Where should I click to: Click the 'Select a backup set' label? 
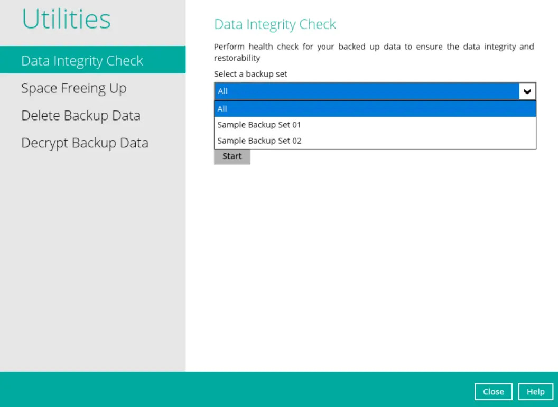click(x=250, y=74)
